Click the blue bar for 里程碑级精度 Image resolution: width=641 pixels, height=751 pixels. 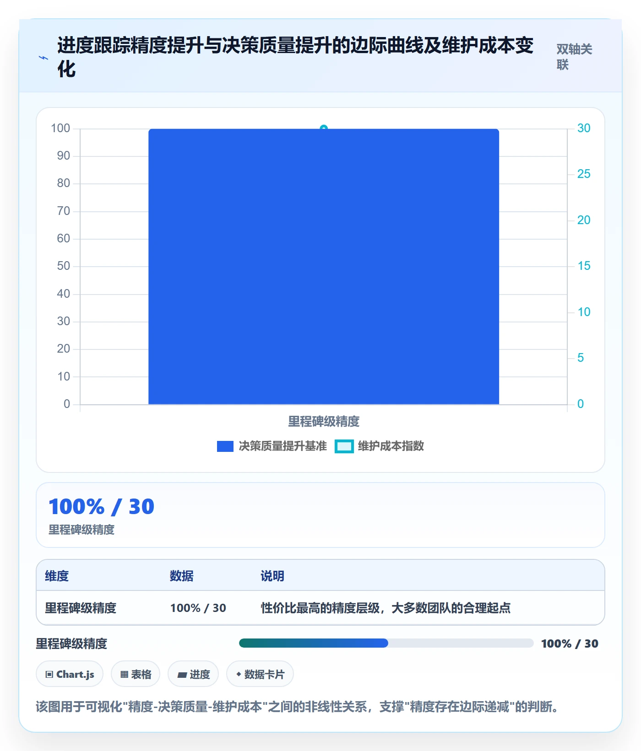pyautogui.click(x=324, y=266)
